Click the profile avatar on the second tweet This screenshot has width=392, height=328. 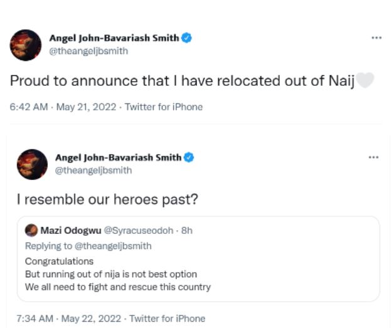32,164
